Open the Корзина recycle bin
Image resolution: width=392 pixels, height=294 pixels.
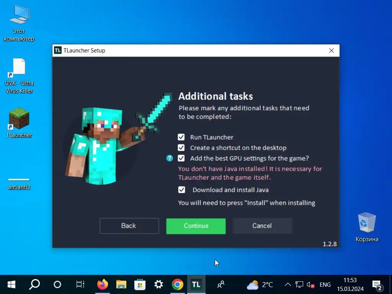[x=367, y=227]
